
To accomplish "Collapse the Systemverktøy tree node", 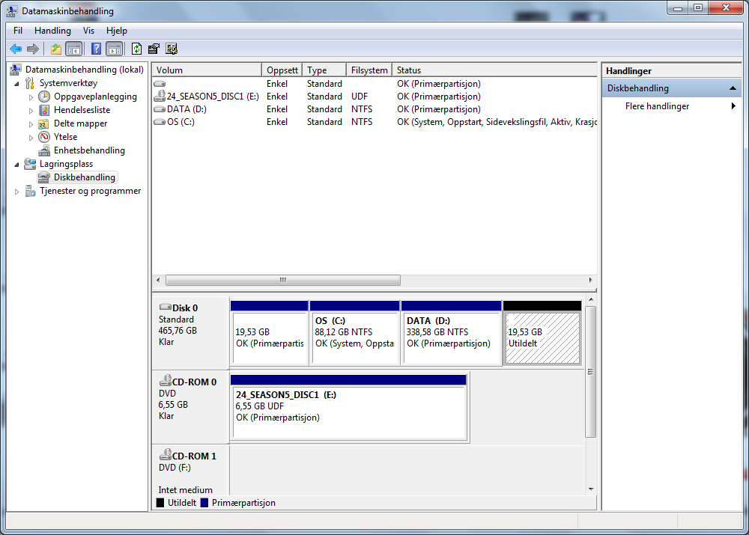I will point(16,84).
